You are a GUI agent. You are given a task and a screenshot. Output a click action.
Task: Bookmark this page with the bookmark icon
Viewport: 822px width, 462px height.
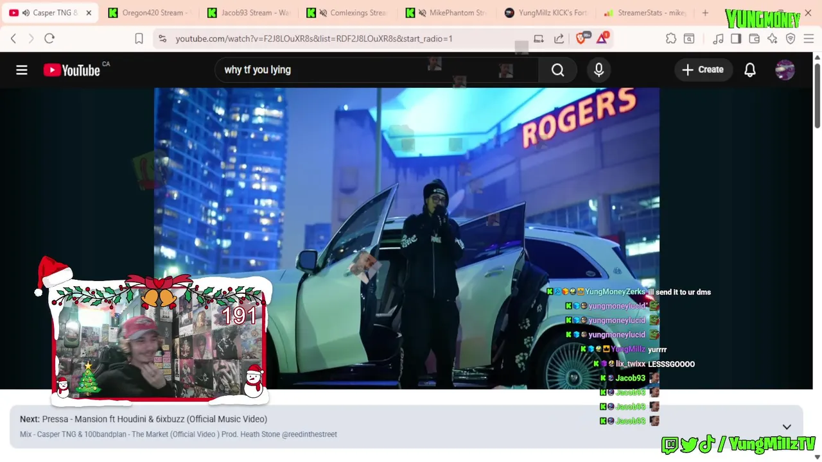coord(139,38)
